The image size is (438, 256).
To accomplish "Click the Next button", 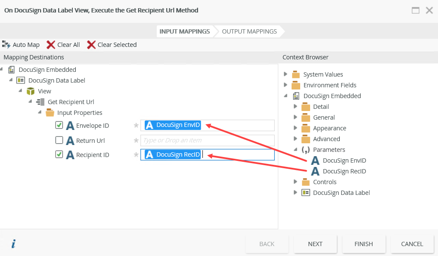I will point(315,244).
